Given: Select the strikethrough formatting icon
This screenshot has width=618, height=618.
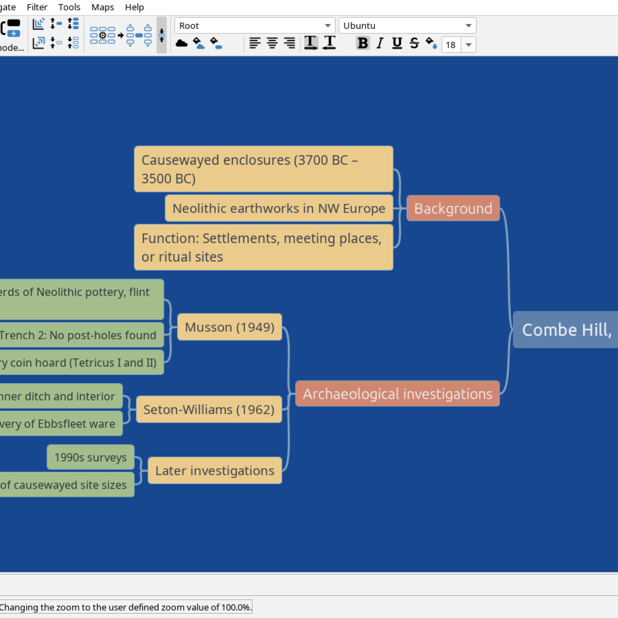Looking at the screenshot, I should point(414,43).
